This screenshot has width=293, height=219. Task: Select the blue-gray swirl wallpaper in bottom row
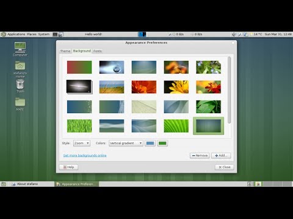coord(144,126)
